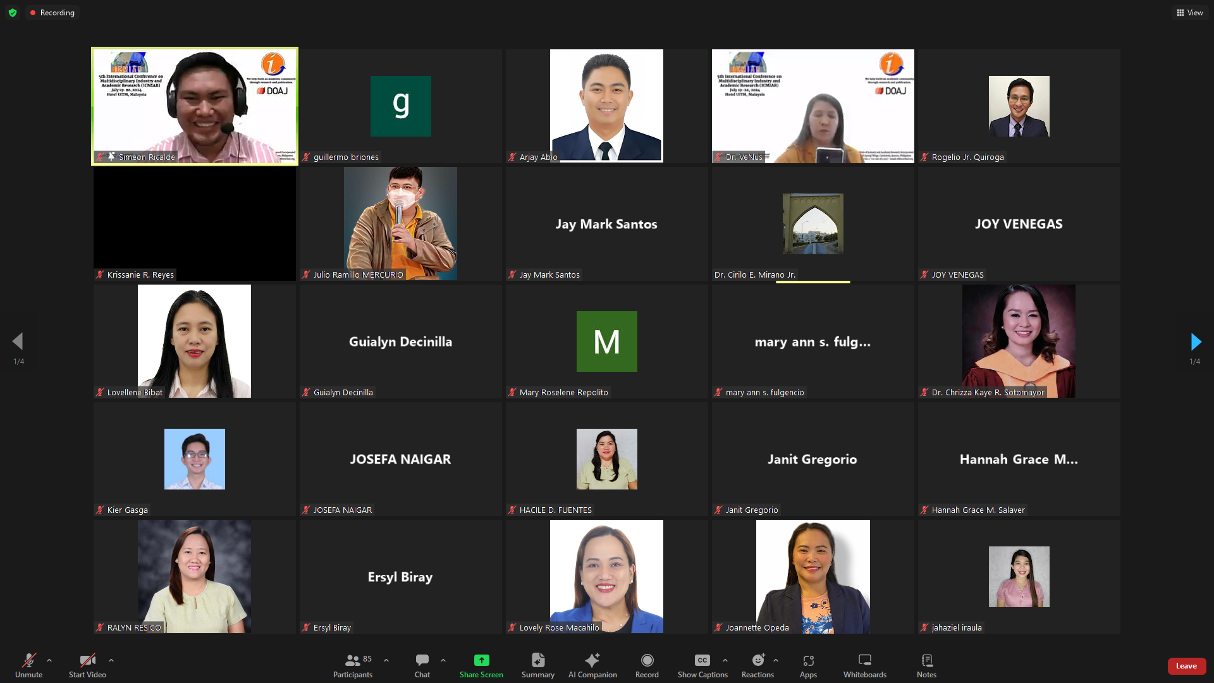The width and height of the screenshot is (1214, 683).
Task: Go to next gallery page arrow
Action: (1195, 342)
